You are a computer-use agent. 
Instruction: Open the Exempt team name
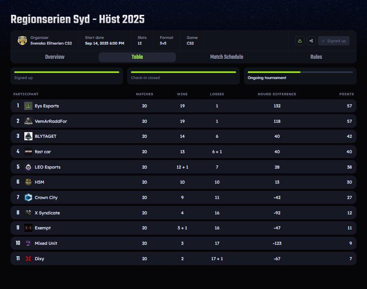[x=43, y=228]
